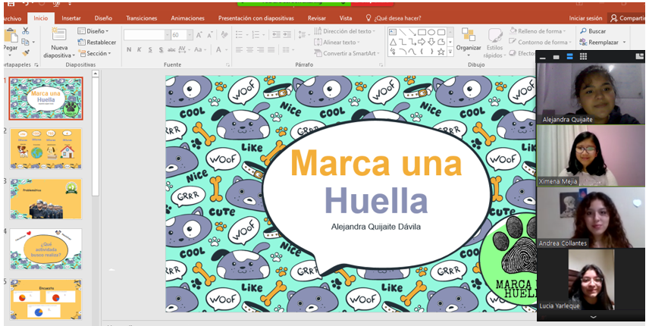This screenshot has width=649, height=326.
Task: Click Buscar in the editing group
Action: pos(593,31)
